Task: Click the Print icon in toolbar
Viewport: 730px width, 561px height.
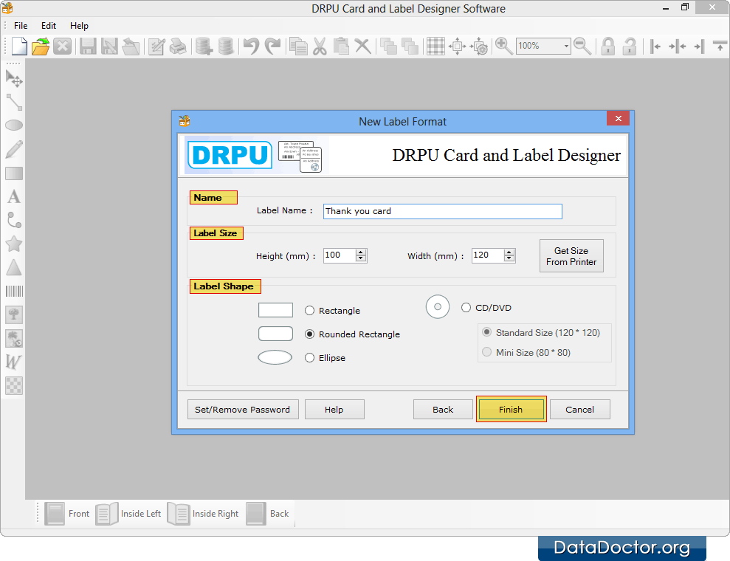Action: coord(178,46)
